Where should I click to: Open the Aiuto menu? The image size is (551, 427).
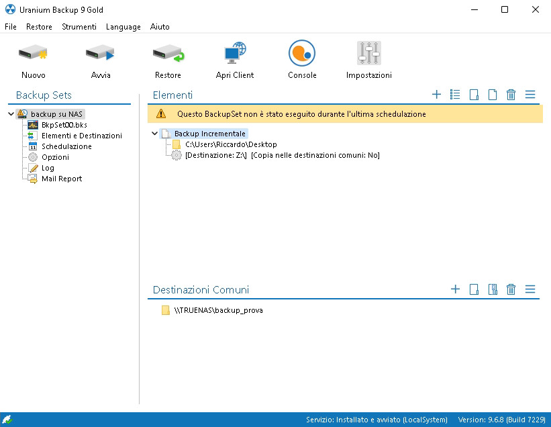point(160,27)
